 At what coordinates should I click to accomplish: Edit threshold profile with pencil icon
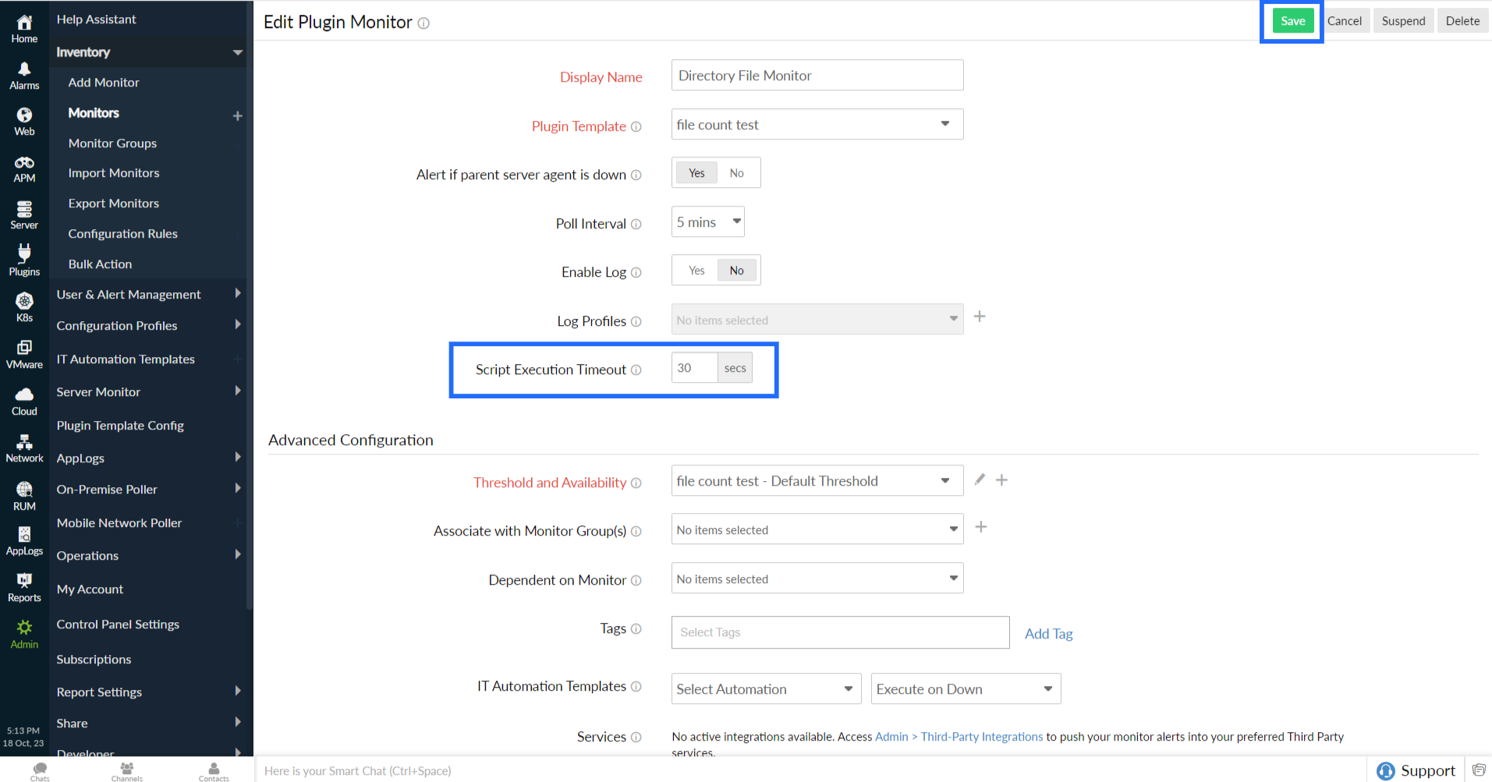pyautogui.click(x=980, y=479)
